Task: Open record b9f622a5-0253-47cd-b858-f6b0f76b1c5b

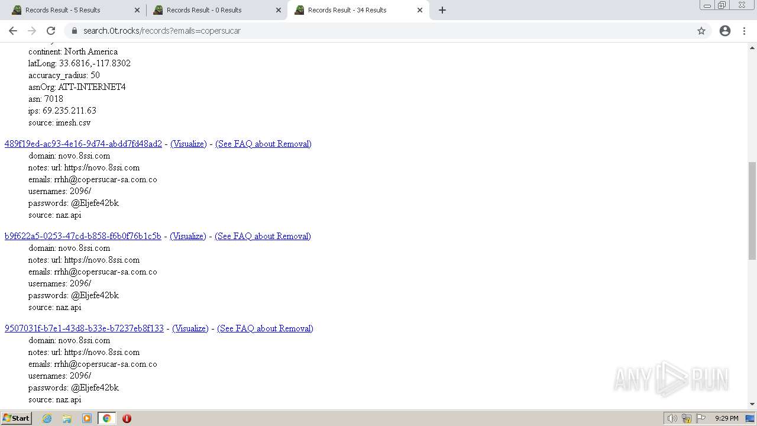Action: pyautogui.click(x=83, y=236)
